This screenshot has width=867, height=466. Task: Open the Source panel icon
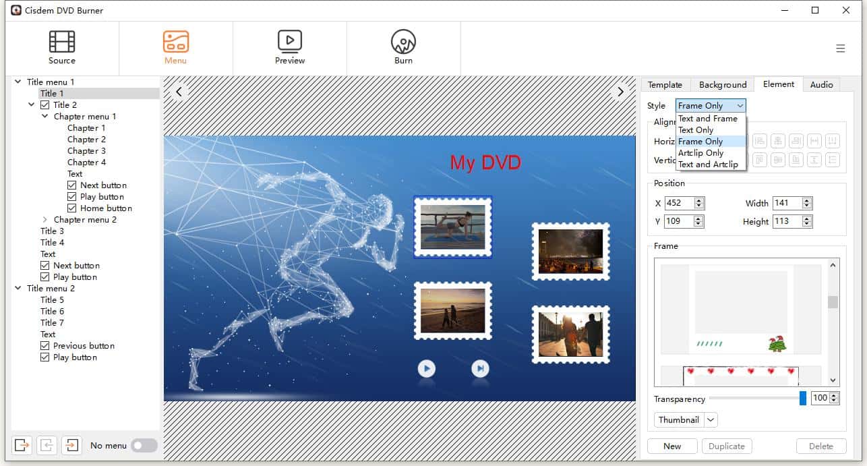click(x=61, y=42)
